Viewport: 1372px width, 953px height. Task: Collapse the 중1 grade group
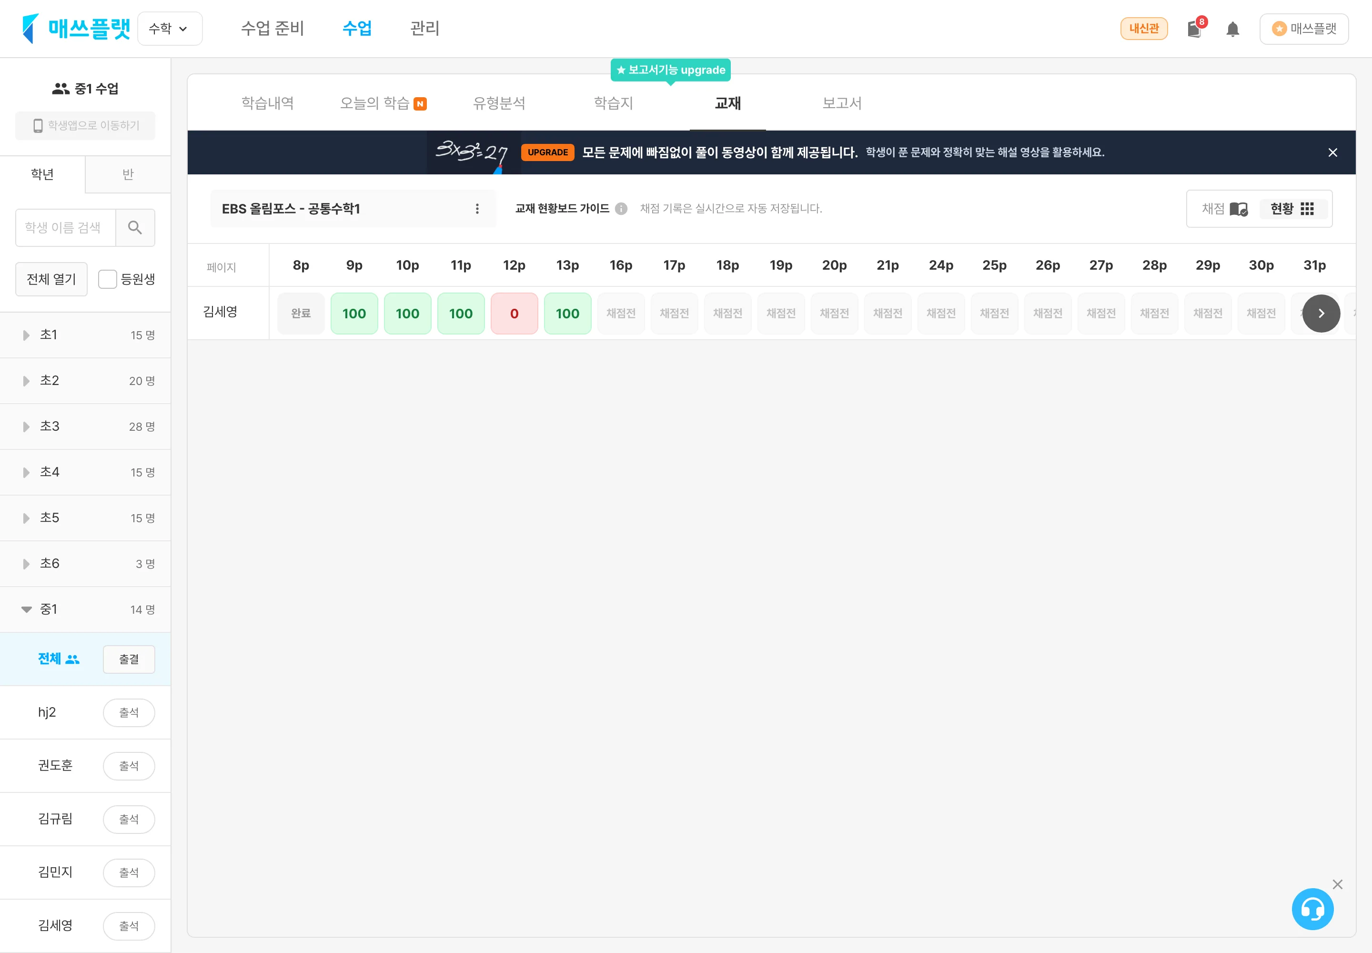[x=85, y=609]
